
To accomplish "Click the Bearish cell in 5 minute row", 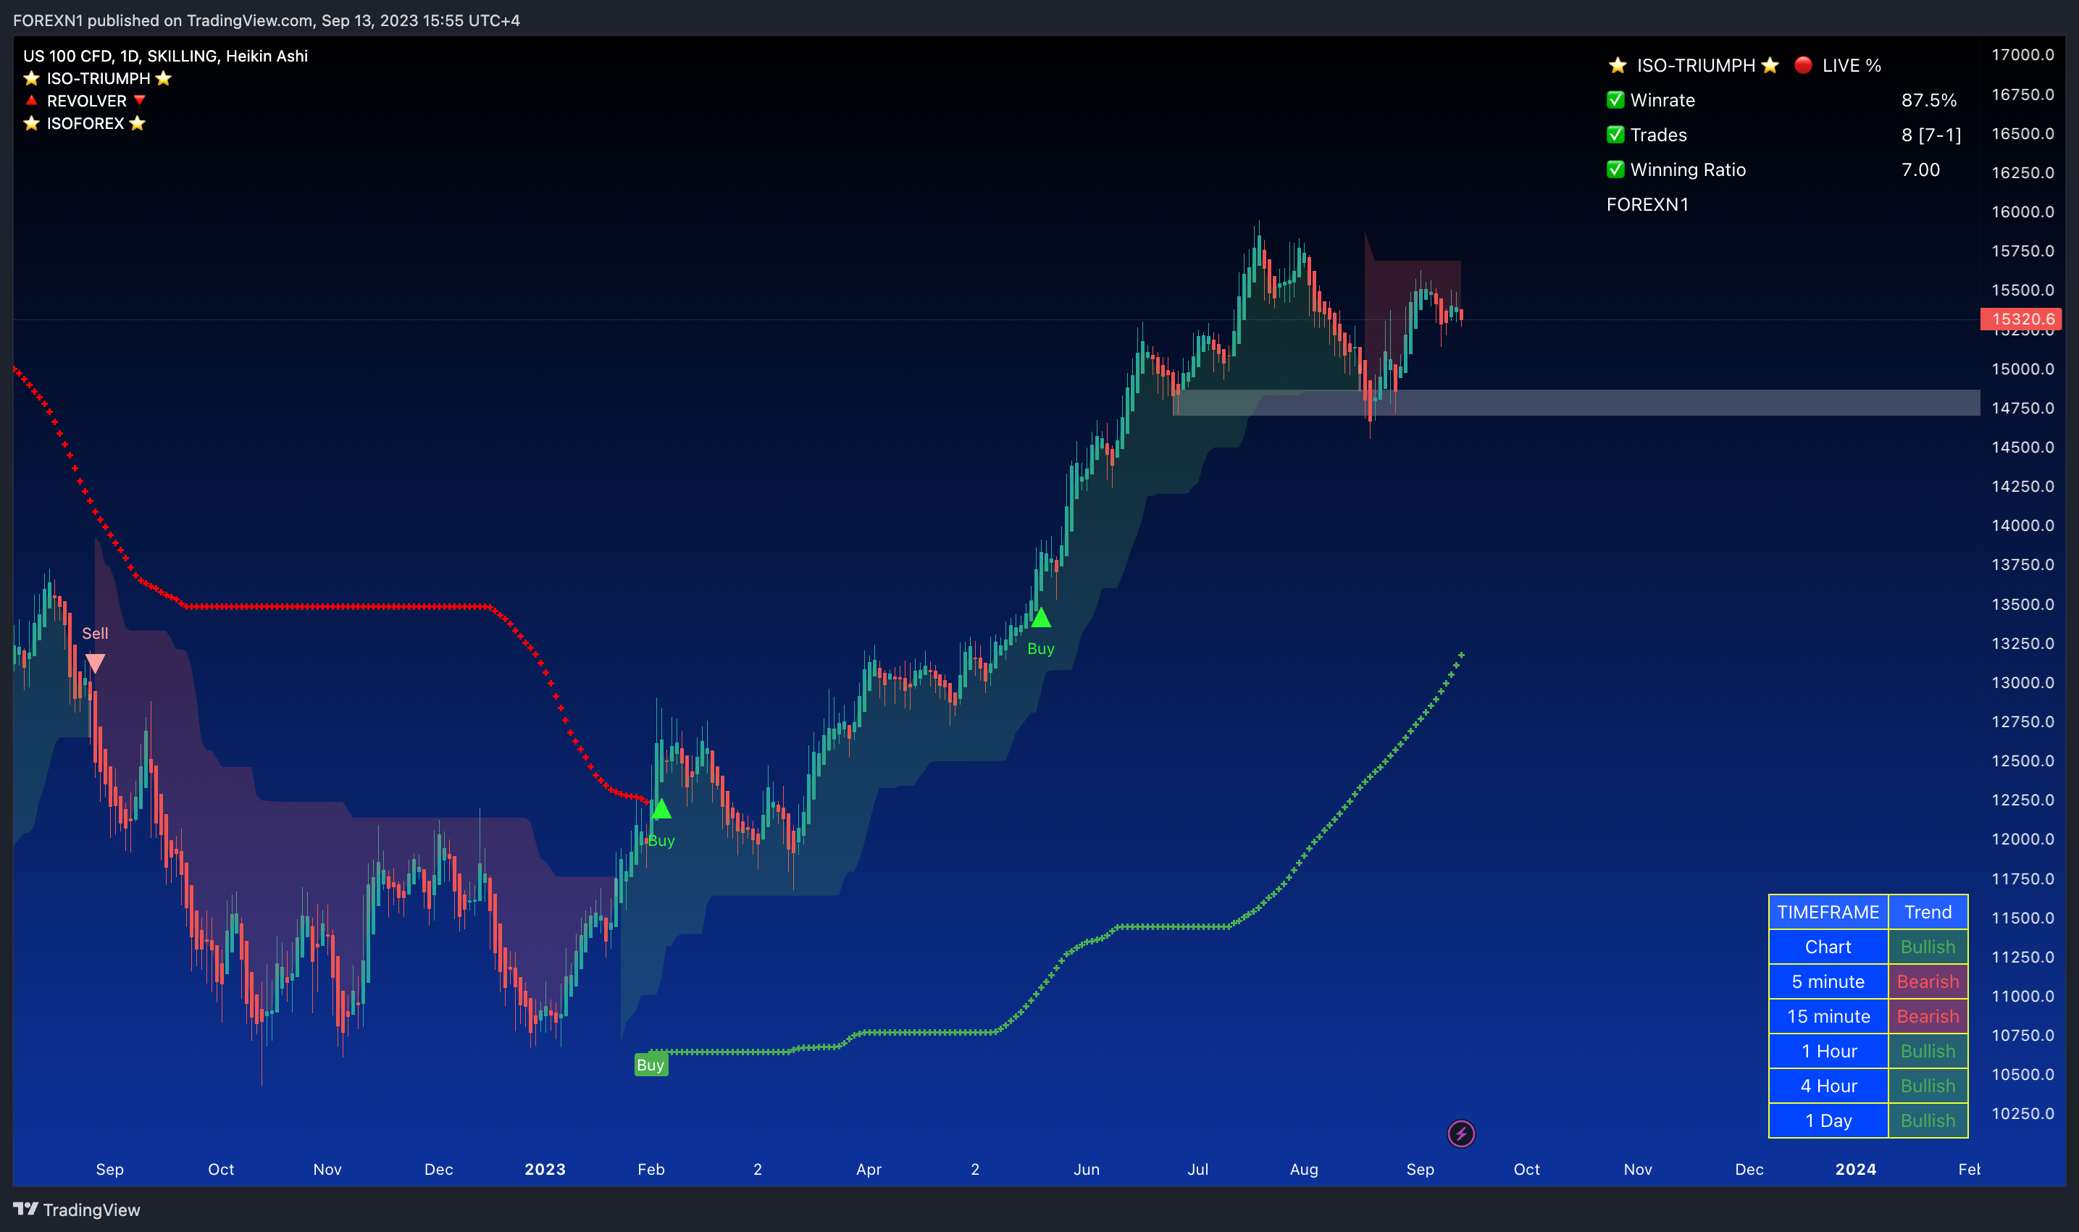I will [1928, 981].
